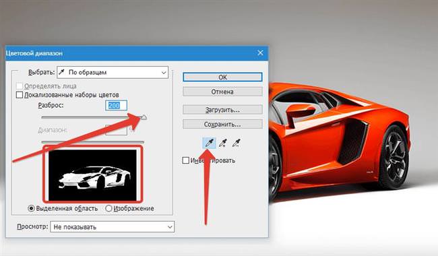Select Выделенная область radio button

click(x=31, y=208)
